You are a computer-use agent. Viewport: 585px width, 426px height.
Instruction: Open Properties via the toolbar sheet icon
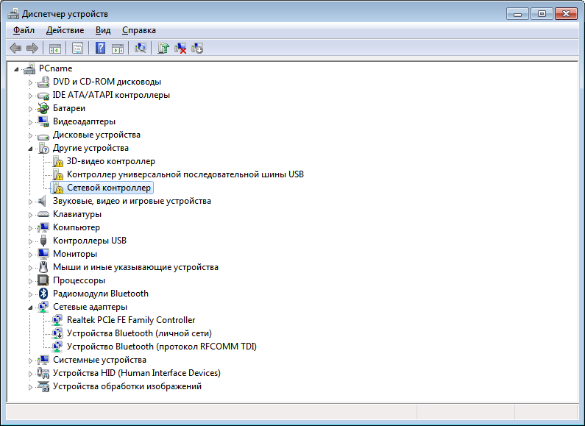pyautogui.click(x=77, y=48)
